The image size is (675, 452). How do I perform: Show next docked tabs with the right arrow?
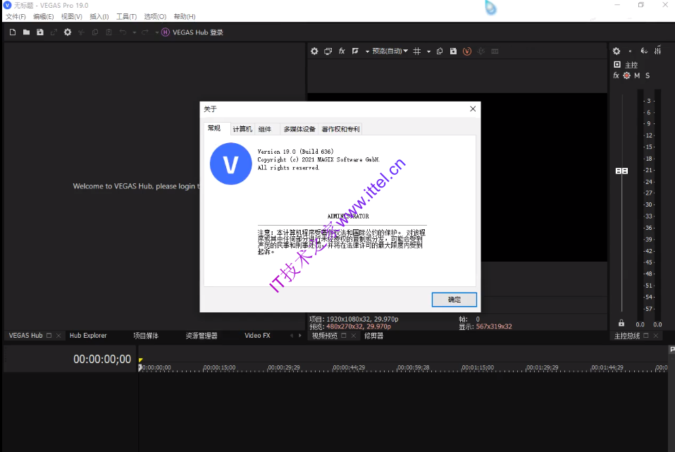[300, 336]
